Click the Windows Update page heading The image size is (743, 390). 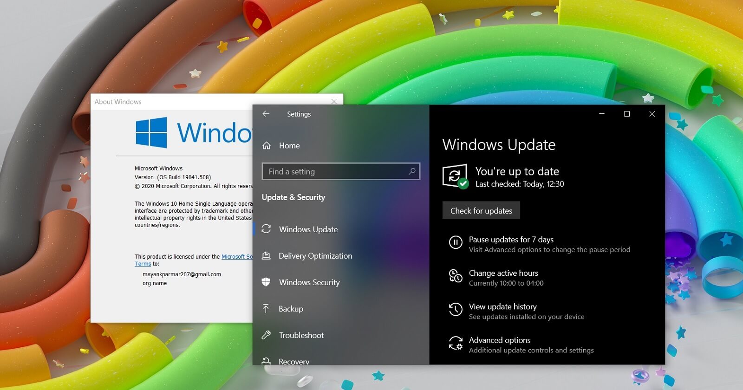(499, 145)
